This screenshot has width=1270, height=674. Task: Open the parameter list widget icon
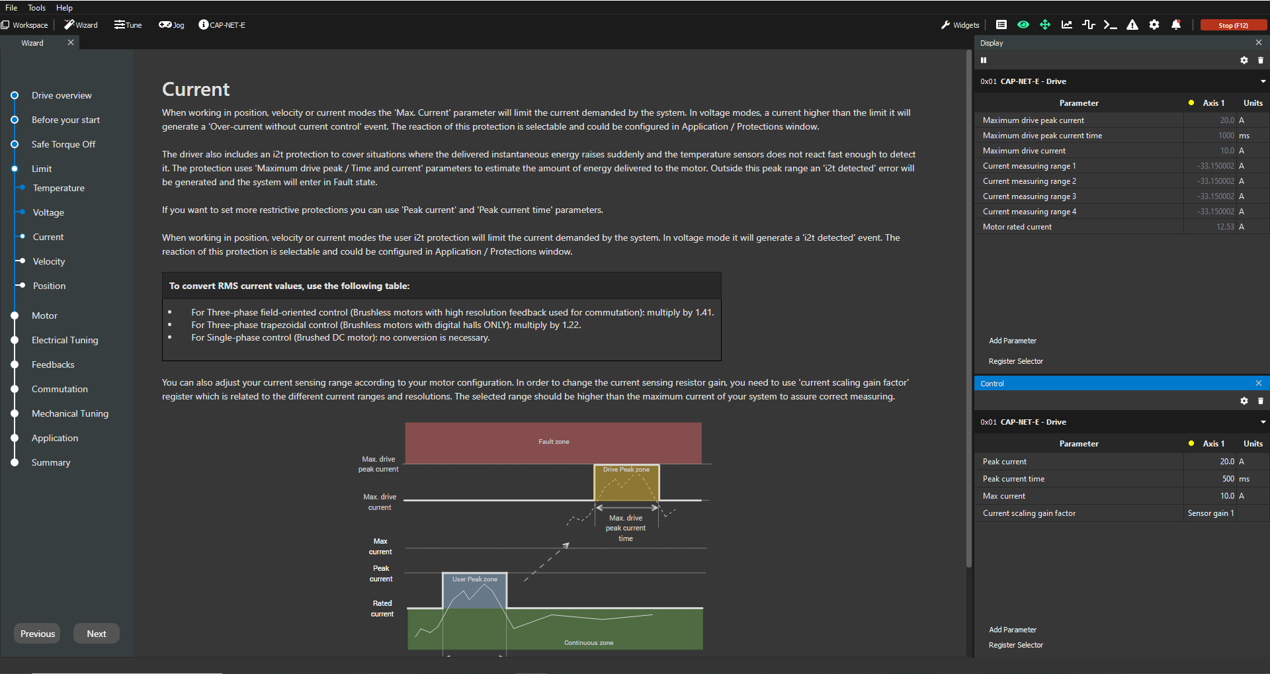[x=1001, y=25]
